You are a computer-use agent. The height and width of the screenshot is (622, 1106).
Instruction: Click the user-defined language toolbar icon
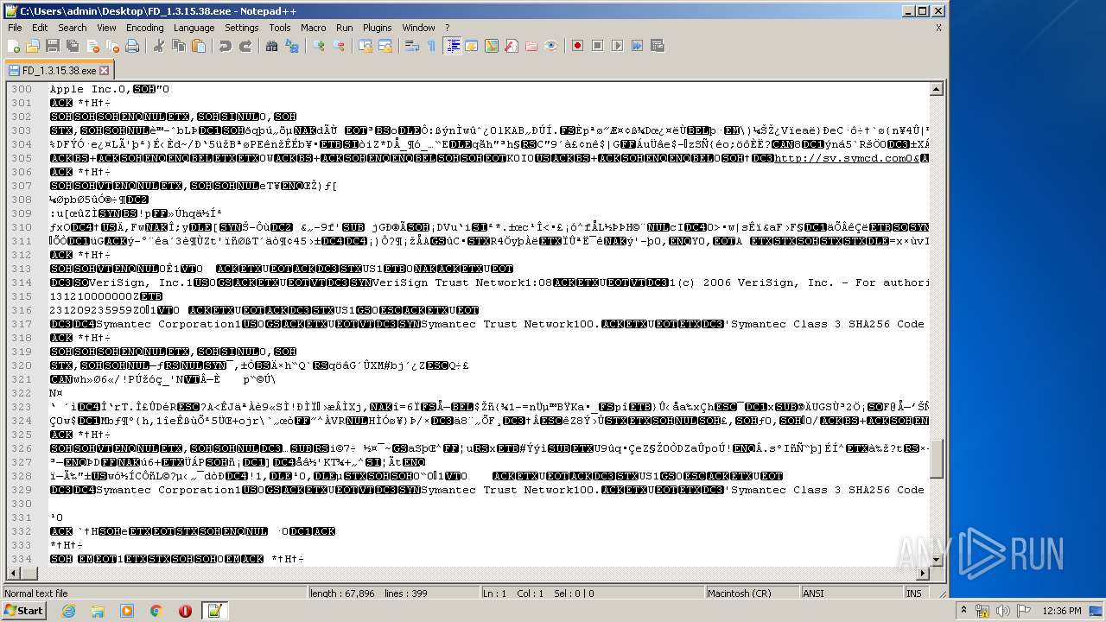(472, 46)
